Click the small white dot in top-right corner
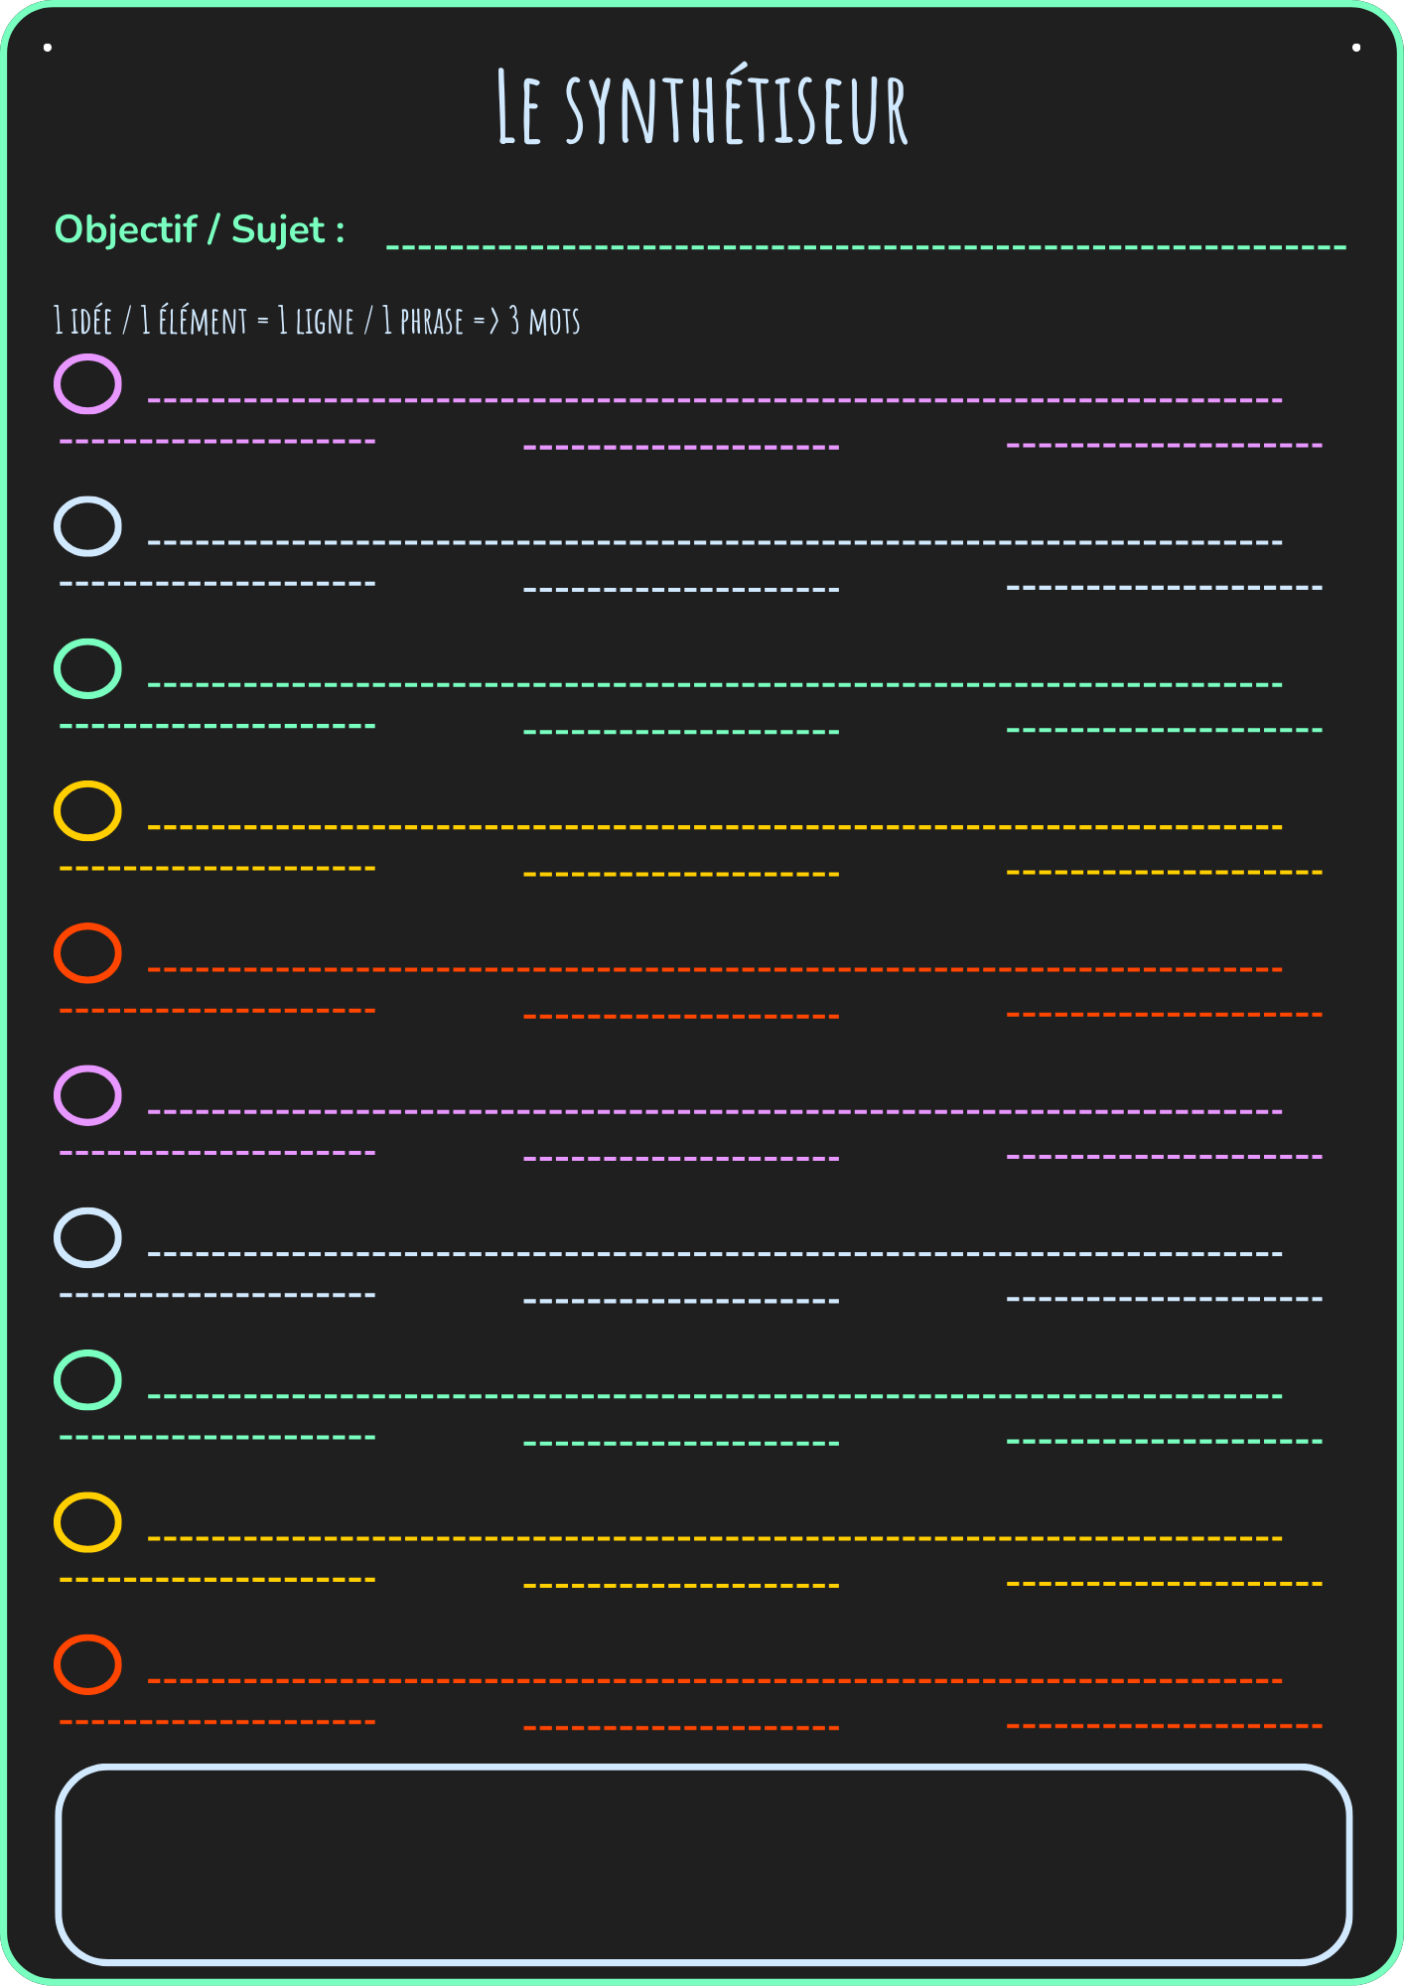Image resolution: width=1404 pixels, height=1986 pixels. [x=1356, y=48]
